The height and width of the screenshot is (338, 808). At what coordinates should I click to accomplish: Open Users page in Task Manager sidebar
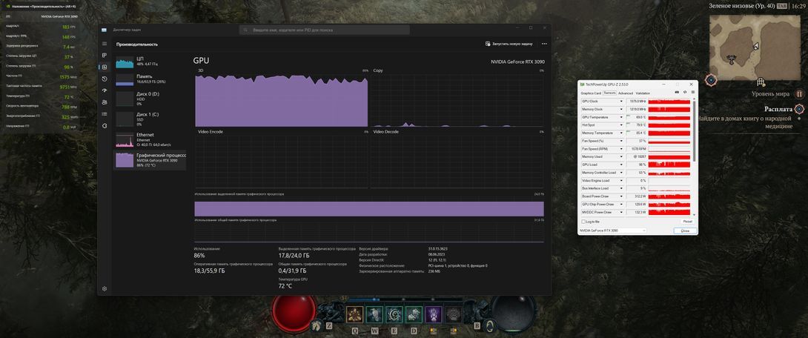[x=105, y=102]
